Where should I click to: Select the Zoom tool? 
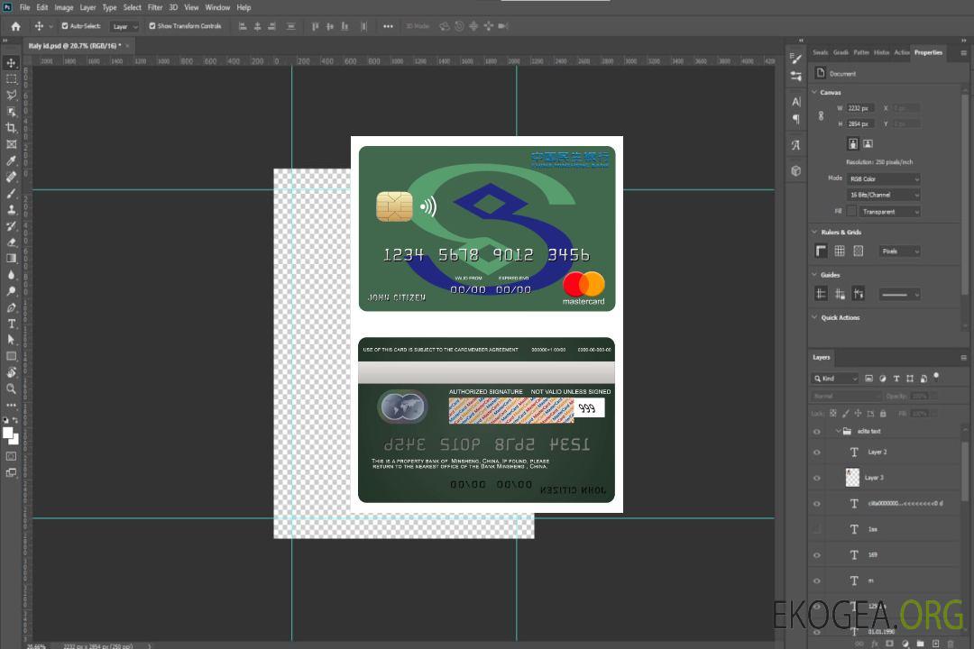pyautogui.click(x=11, y=388)
